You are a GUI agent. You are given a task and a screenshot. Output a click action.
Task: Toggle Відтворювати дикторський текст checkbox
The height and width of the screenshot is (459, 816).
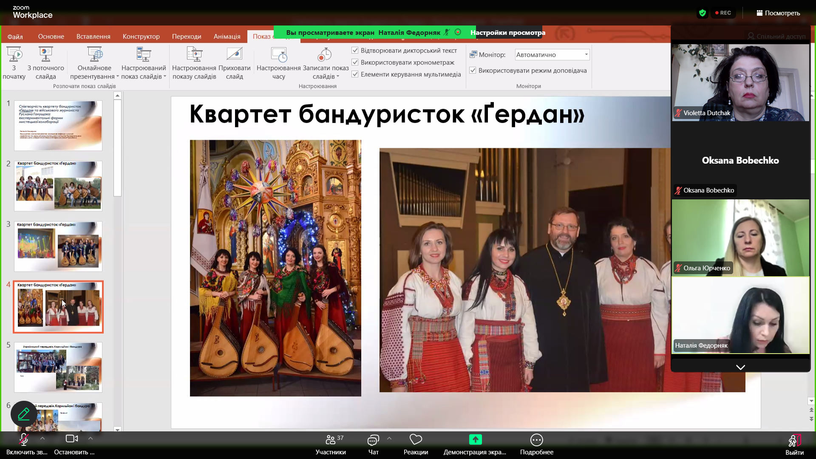pos(355,51)
